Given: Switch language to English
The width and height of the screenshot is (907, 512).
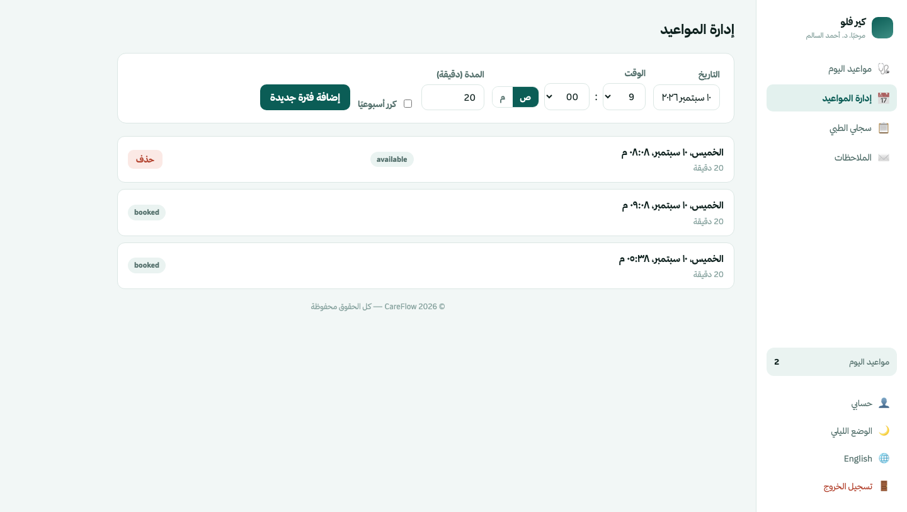Looking at the screenshot, I should pyautogui.click(x=831, y=458).
